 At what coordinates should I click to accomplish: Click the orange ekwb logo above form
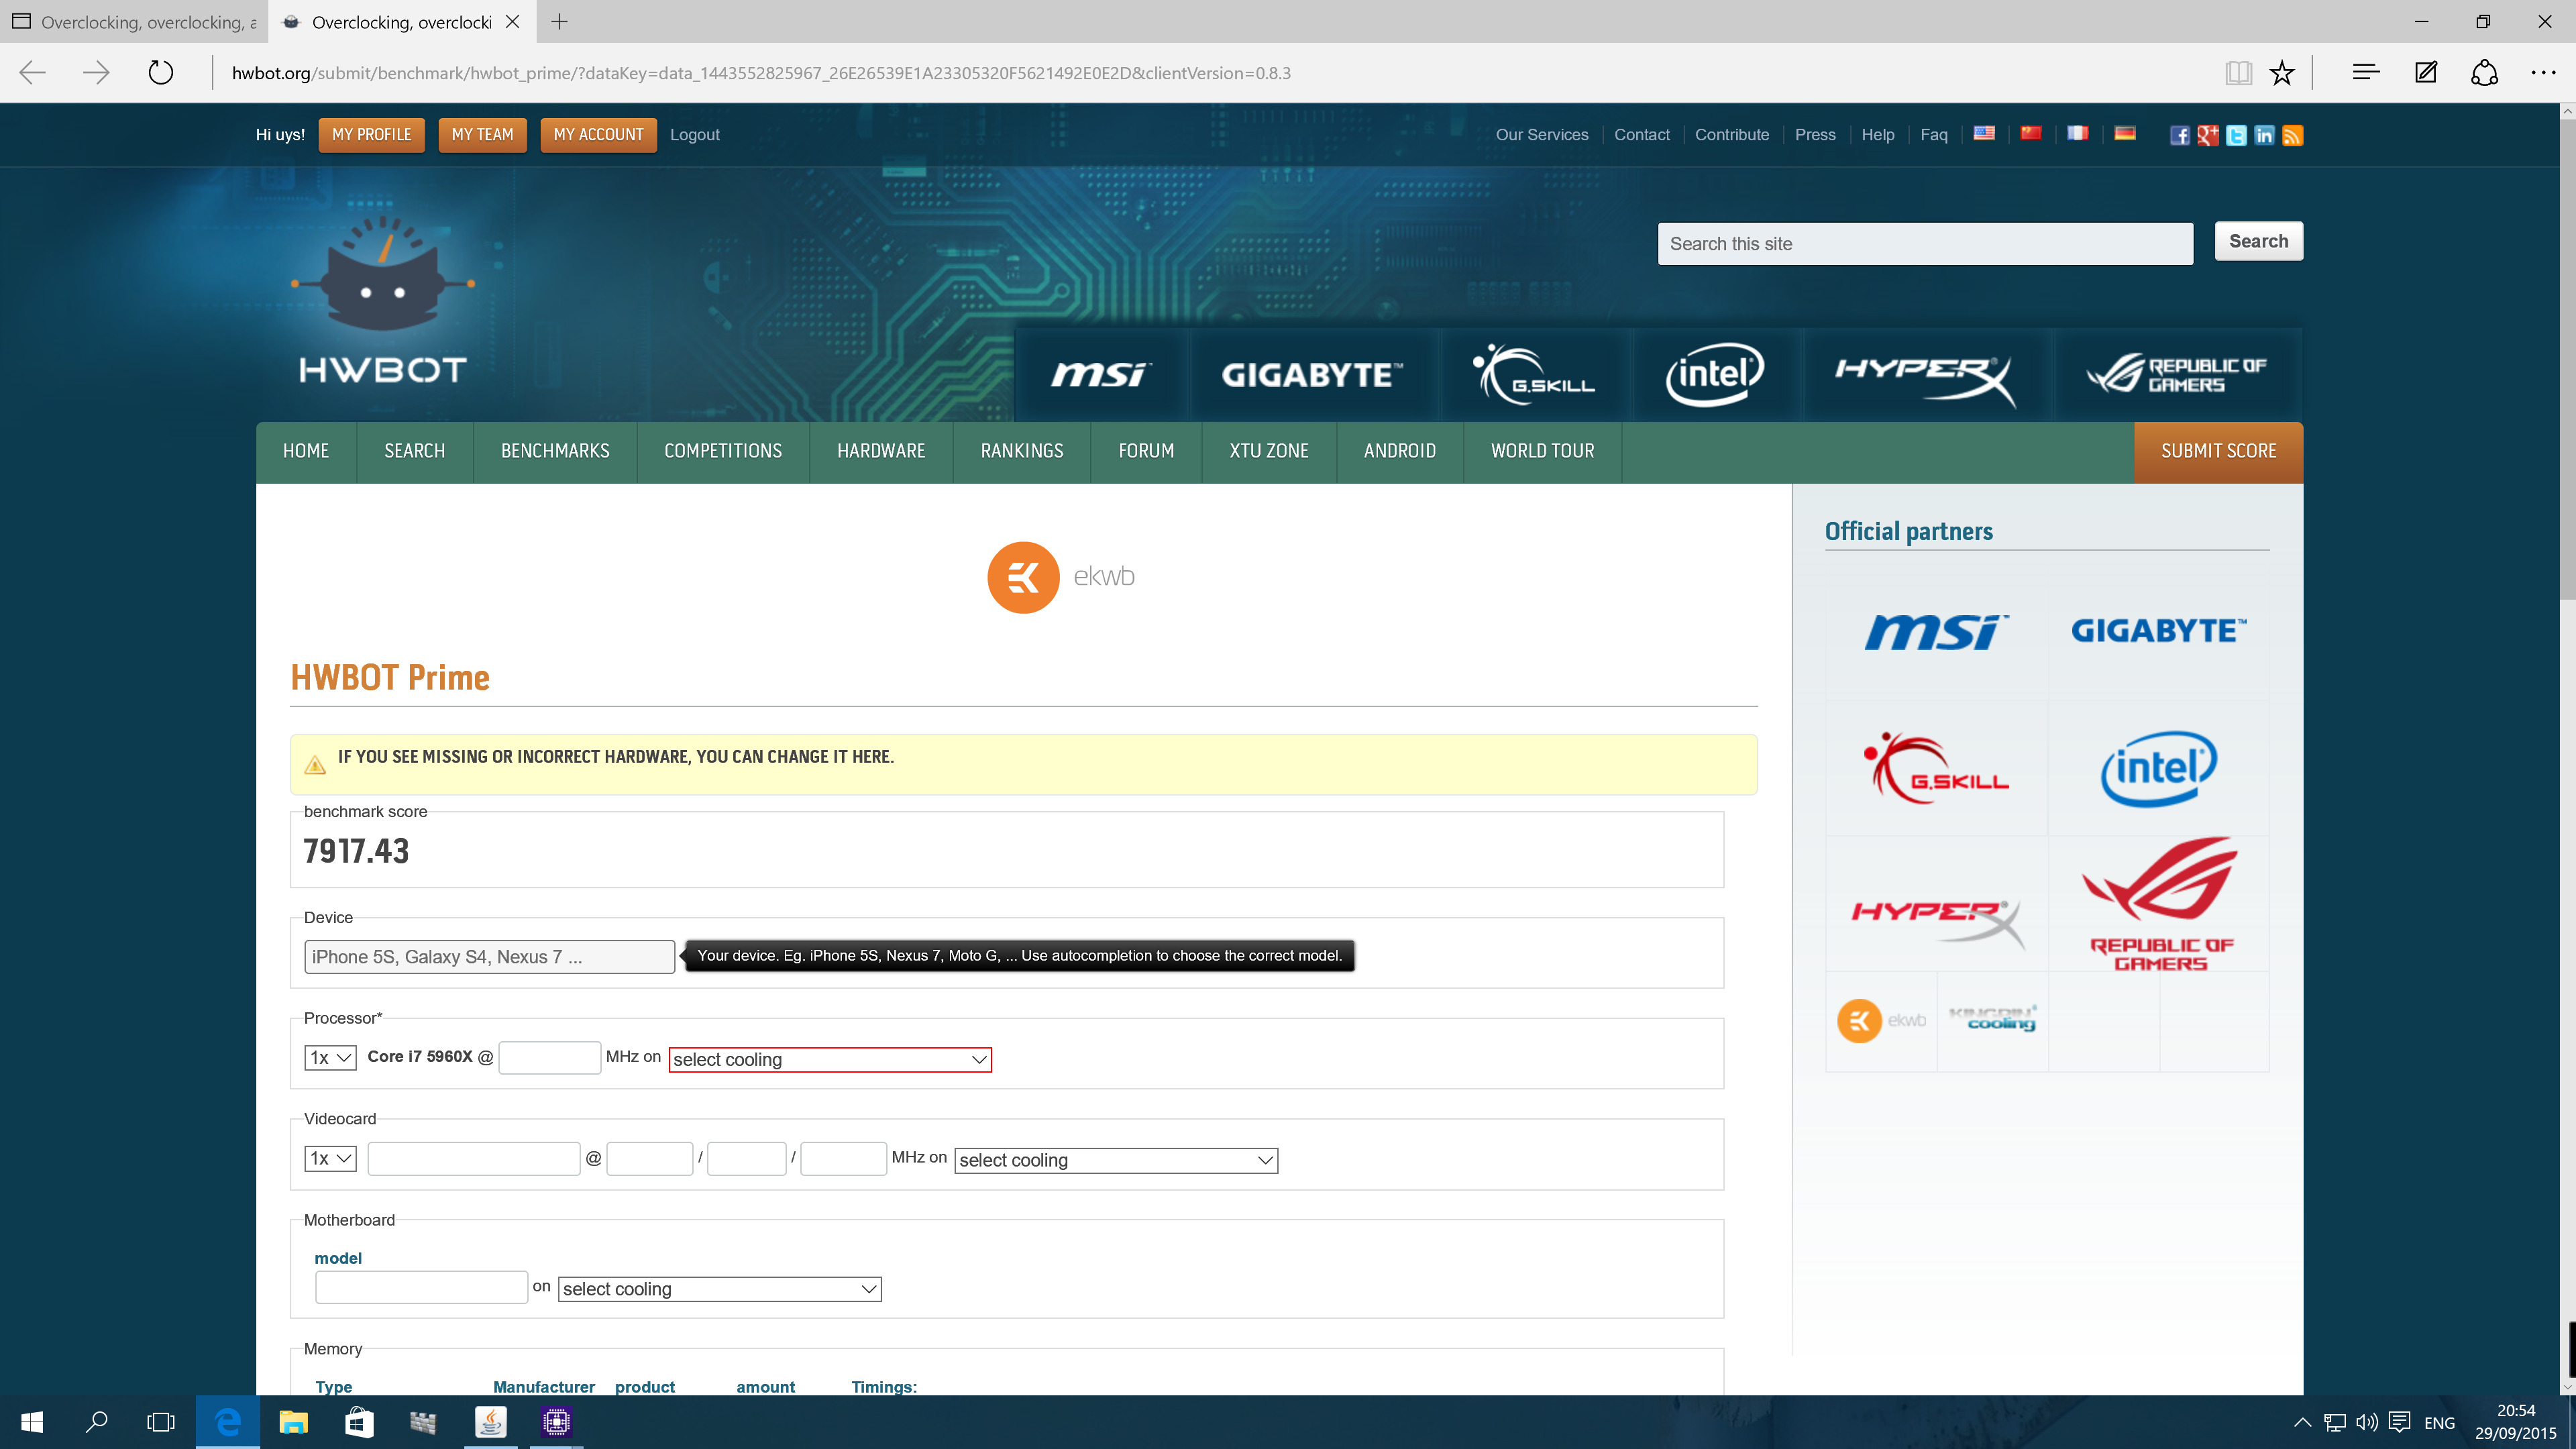pos(1060,577)
